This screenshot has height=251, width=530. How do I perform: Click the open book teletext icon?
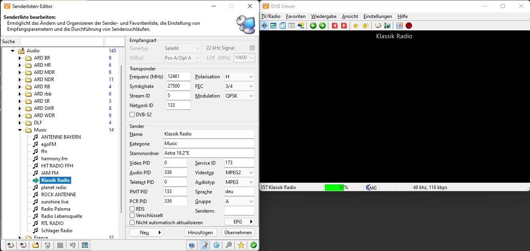pos(378,26)
